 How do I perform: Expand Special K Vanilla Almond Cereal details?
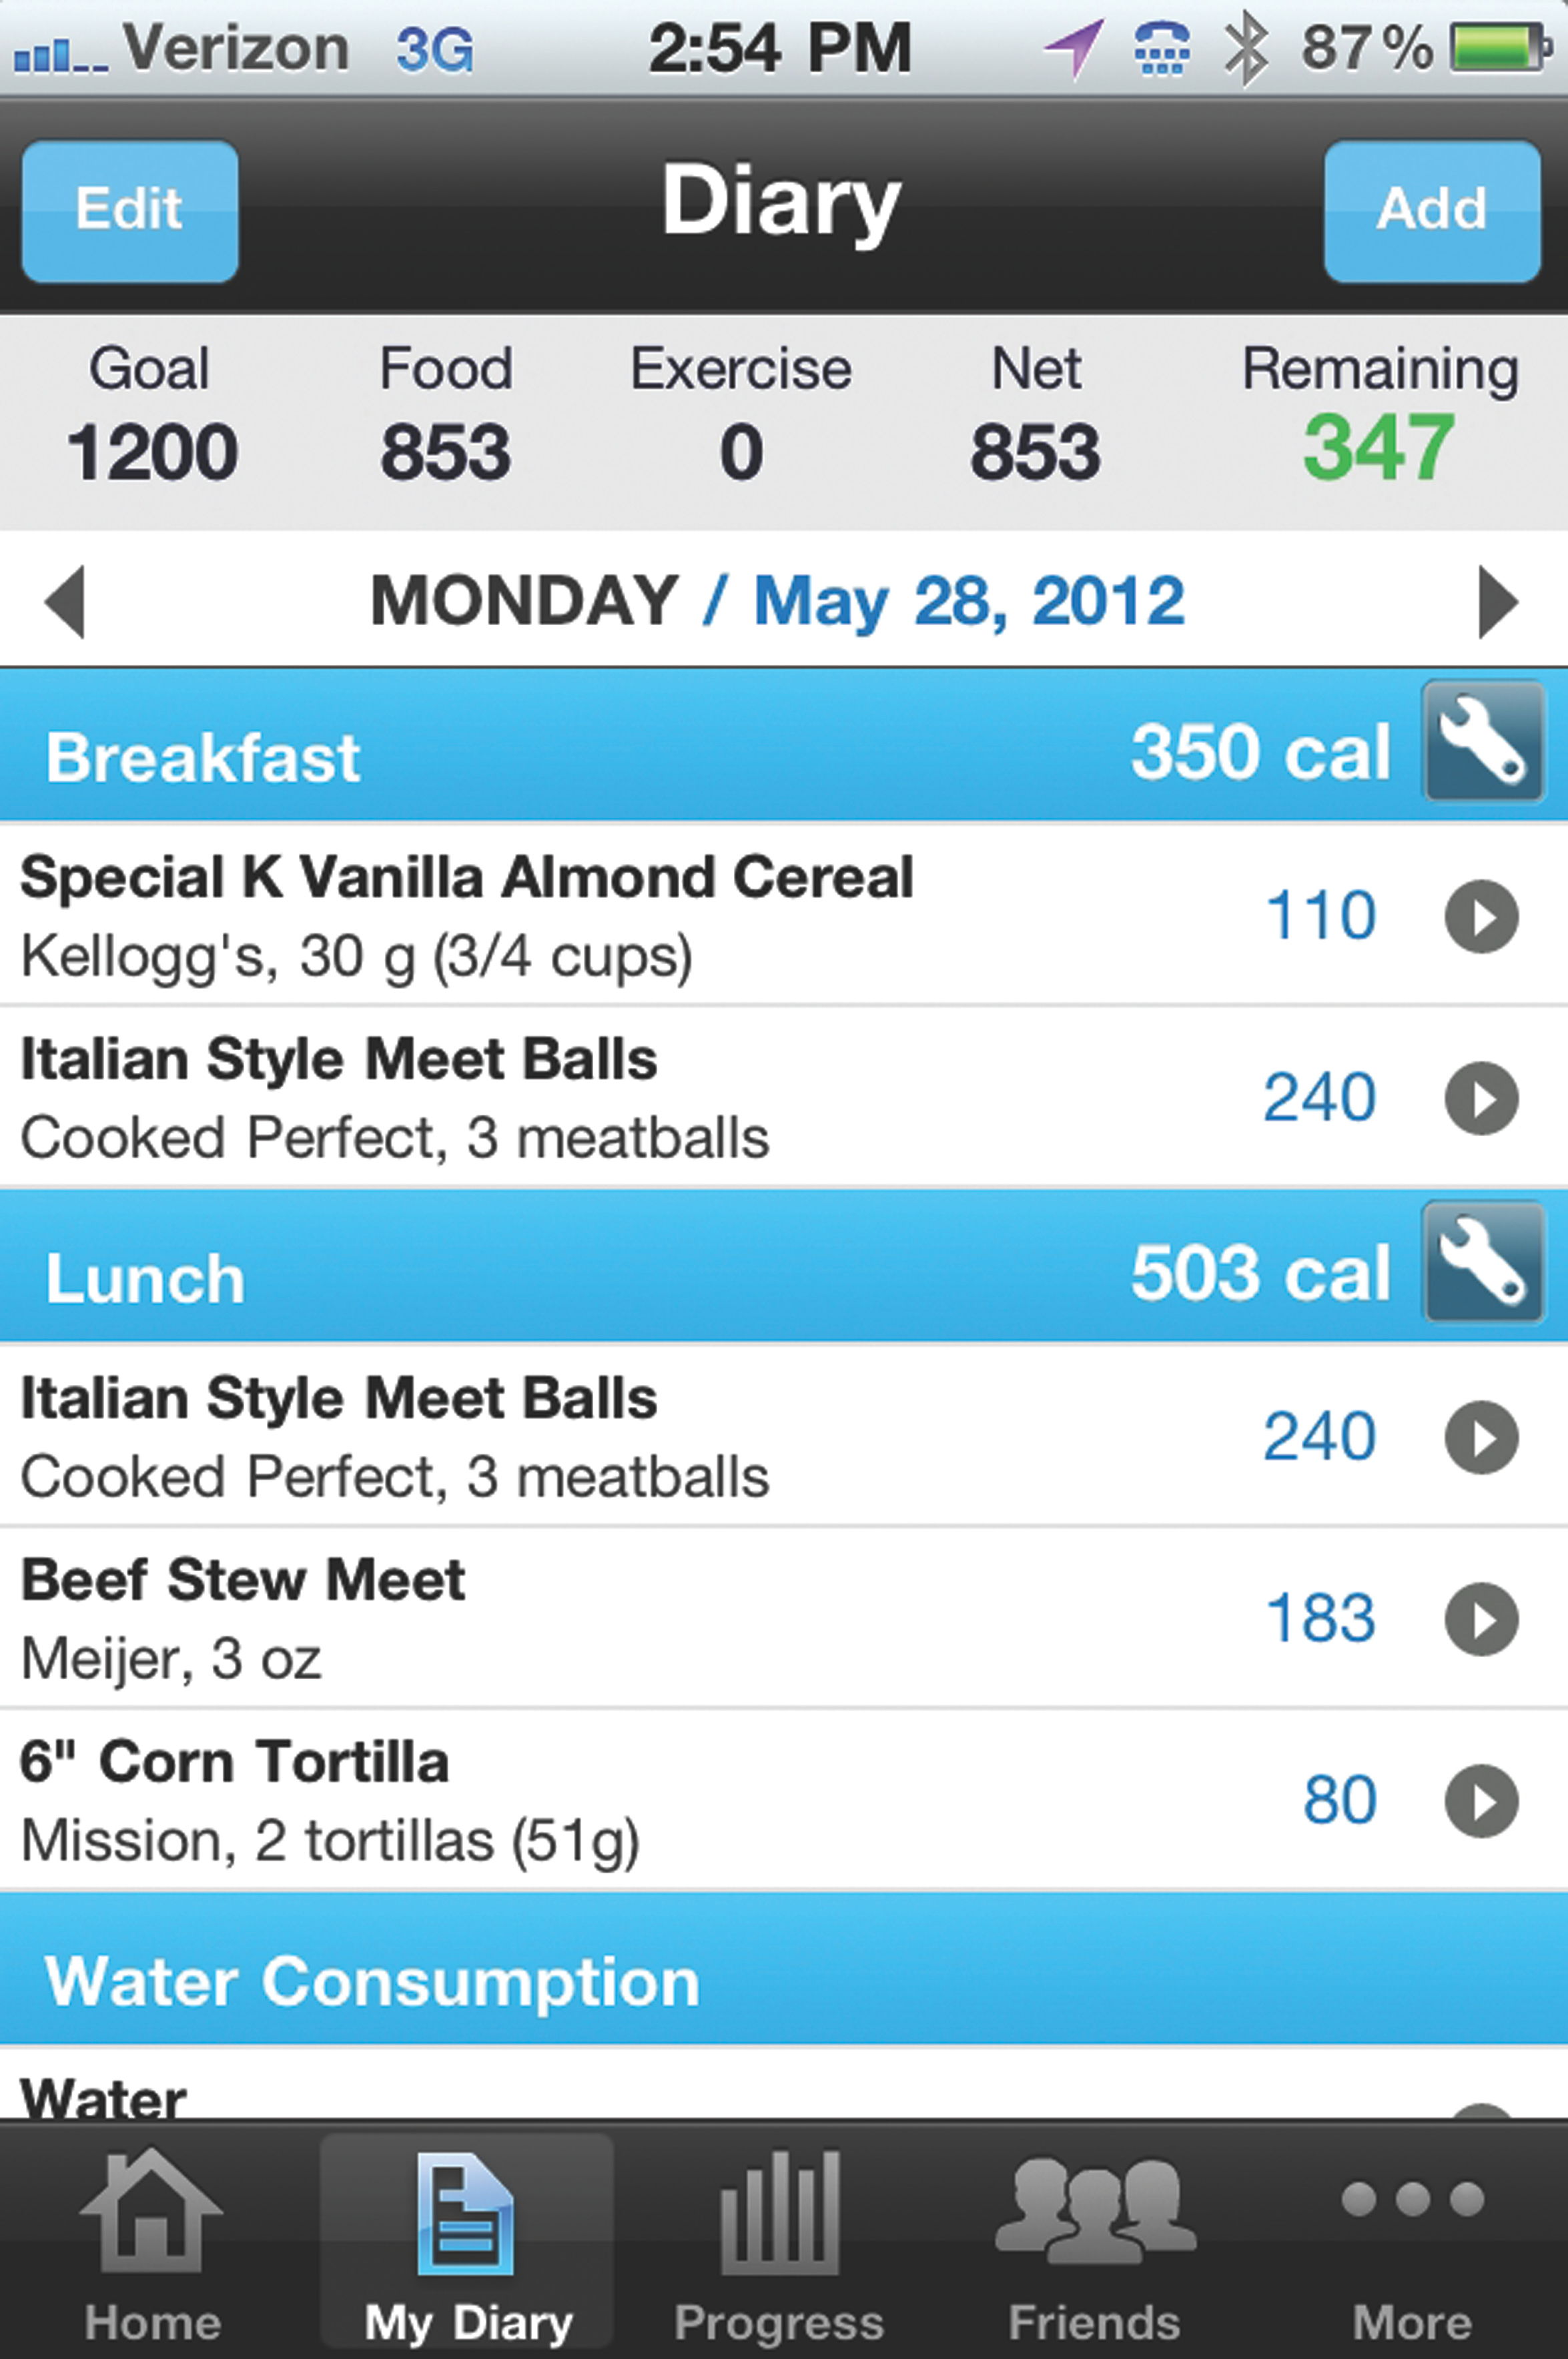tap(1481, 915)
